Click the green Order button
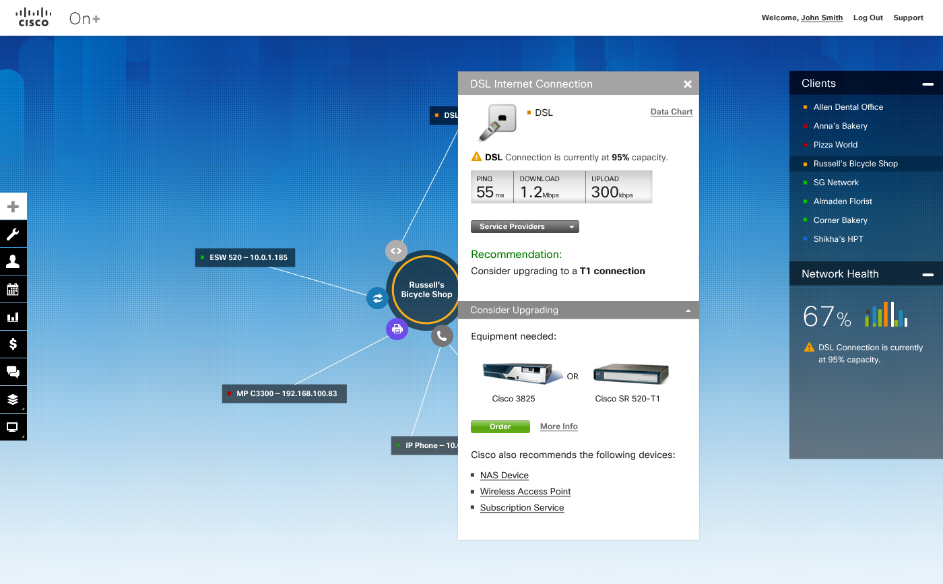Screen dimensions: 943x584 coord(500,426)
